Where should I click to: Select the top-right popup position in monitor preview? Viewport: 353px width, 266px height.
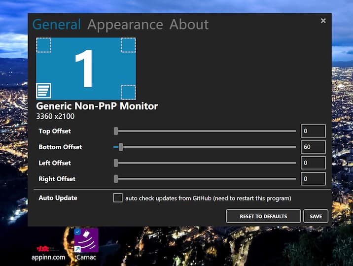(x=128, y=45)
